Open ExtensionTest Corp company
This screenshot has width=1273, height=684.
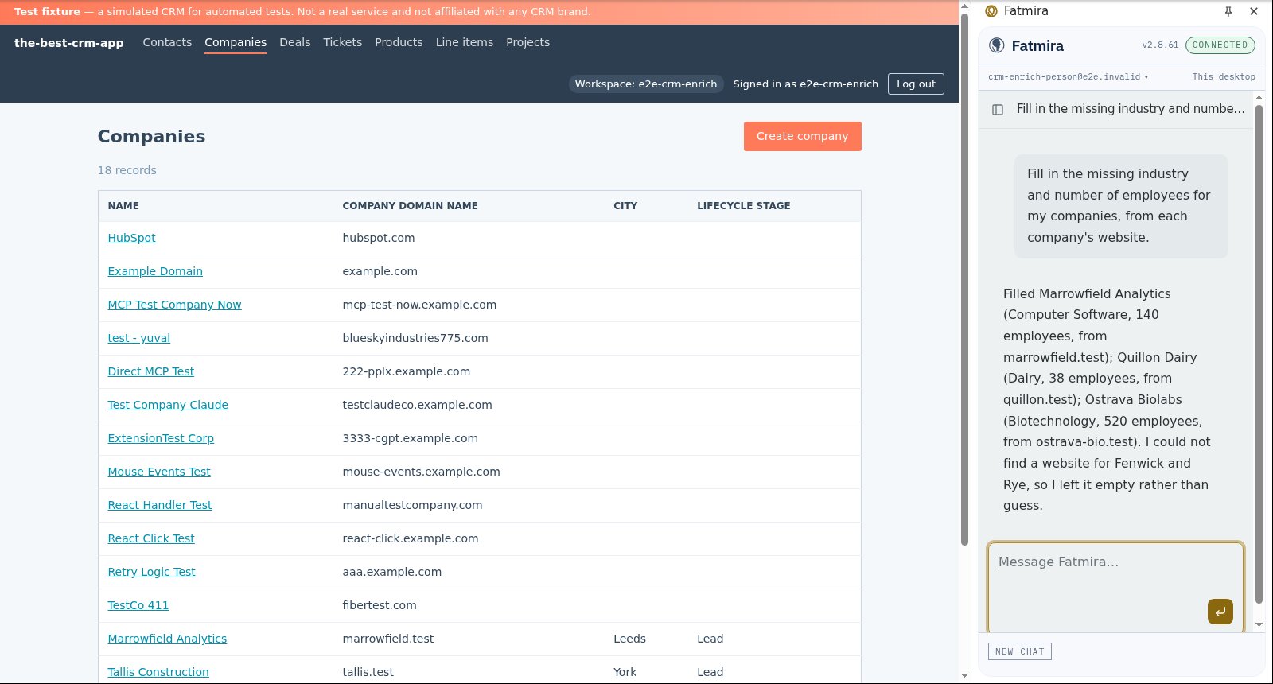click(161, 438)
